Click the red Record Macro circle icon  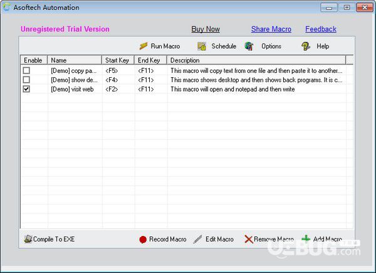[143, 239]
